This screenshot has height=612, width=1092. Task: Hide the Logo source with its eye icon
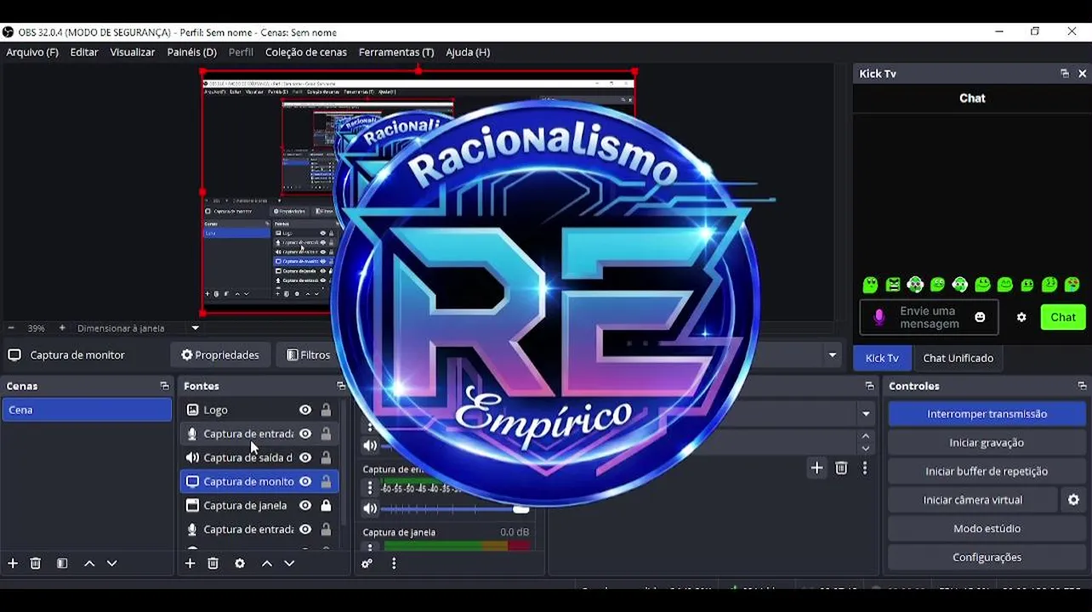click(x=305, y=410)
